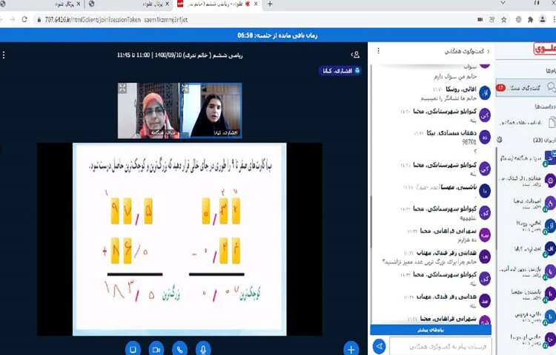Click the browser address bar URL
Image resolution: width=556 pixels, height=355 pixels.
tap(116, 20)
